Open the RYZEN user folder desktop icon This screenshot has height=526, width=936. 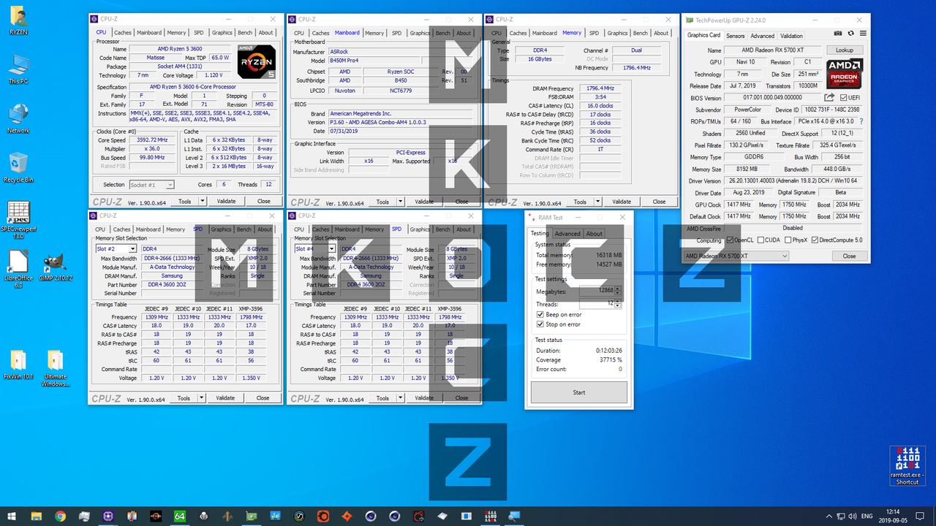18,20
